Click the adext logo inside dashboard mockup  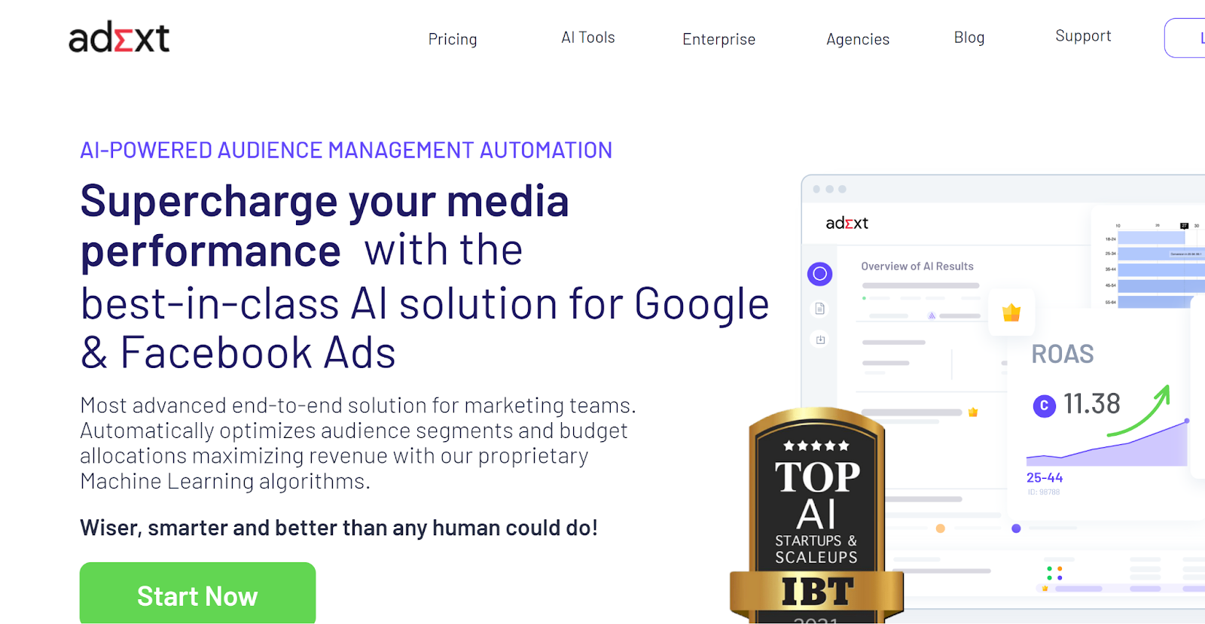(847, 223)
